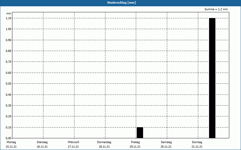Click the 0,40 y-axis value

coord(8,95)
